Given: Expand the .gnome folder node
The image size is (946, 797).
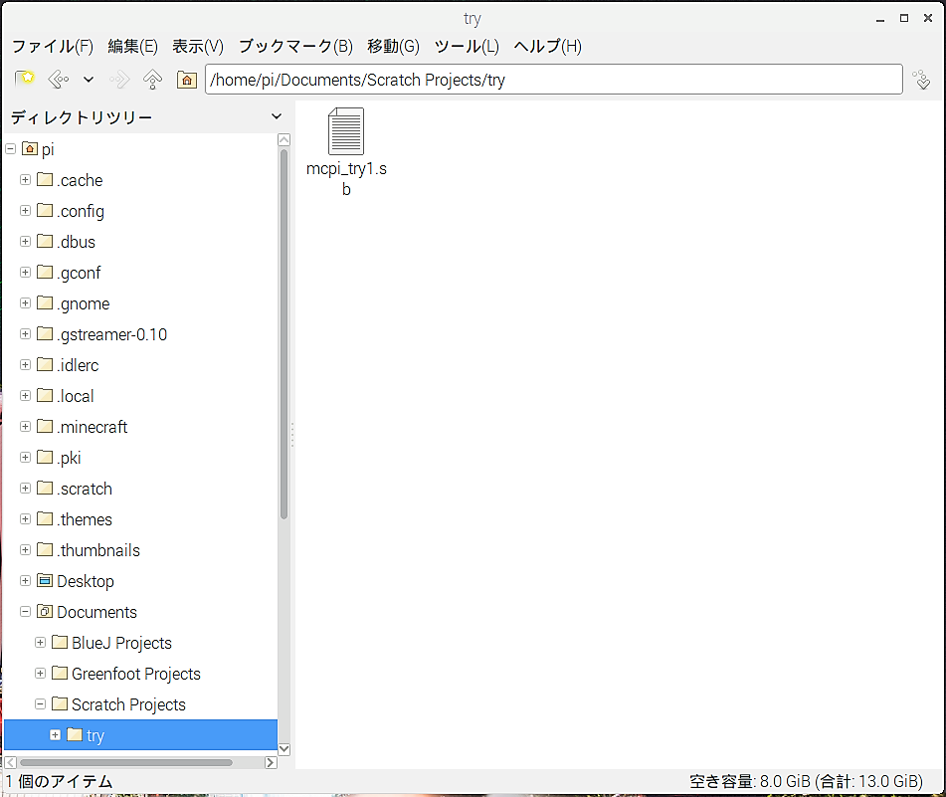Looking at the screenshot, I should pyautogui.click(x=25, y=302).
